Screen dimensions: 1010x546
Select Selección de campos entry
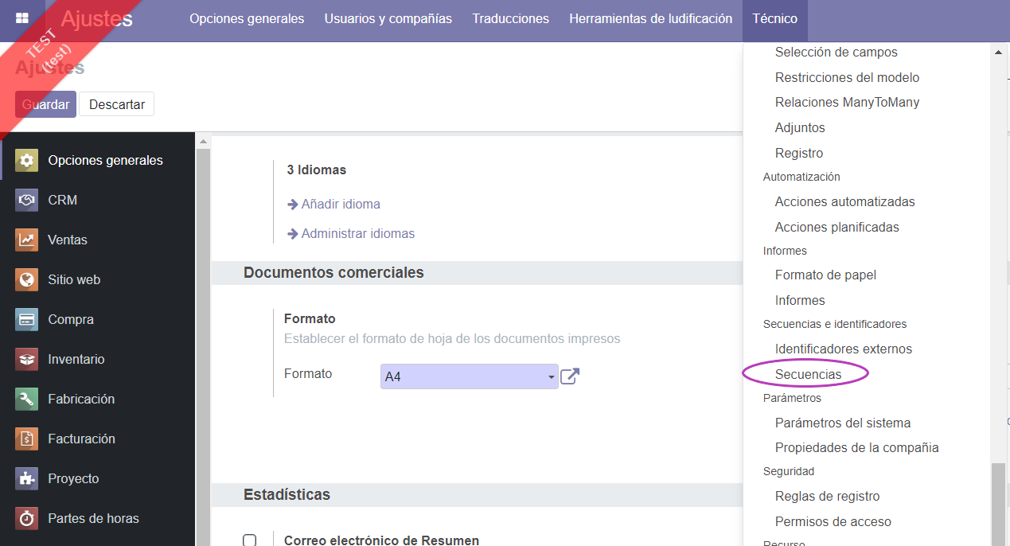pyautogui.click(x=836, y=53)
